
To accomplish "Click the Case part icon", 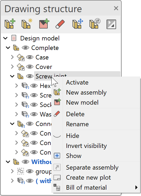I will 21,57.
